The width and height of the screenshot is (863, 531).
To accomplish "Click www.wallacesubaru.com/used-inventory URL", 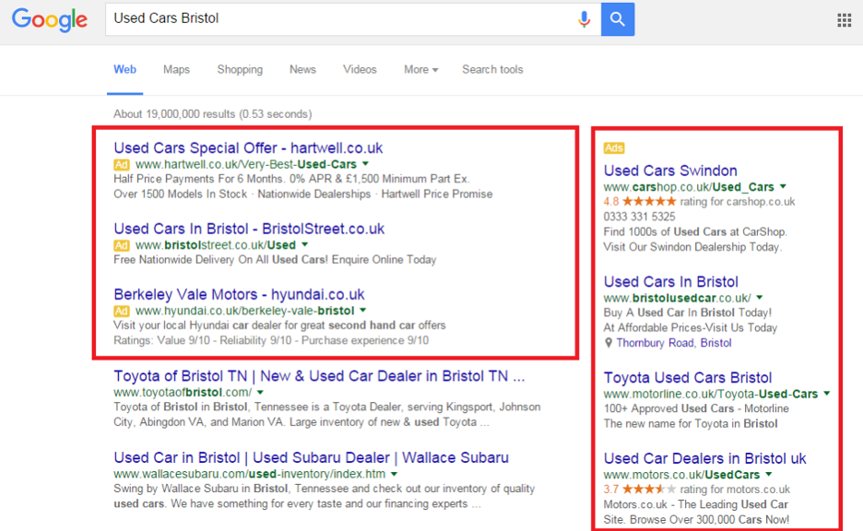I will coord(250,474).
